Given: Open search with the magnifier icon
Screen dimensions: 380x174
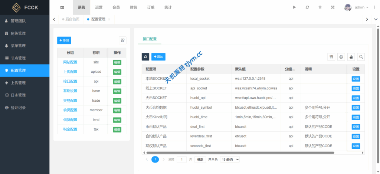Looking at the screenshot, I should point(361,57).
